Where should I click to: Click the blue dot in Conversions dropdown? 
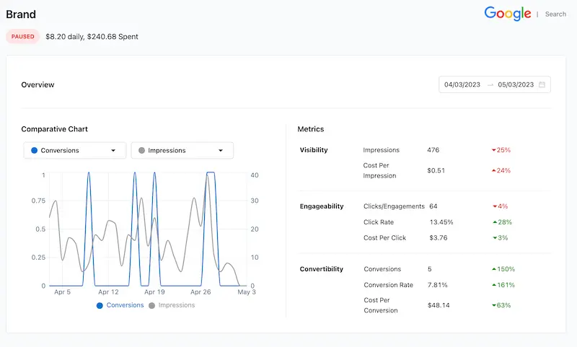(x=34, y=150)
